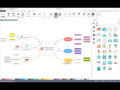This screenshot has height=90, width=120.
Task: Select the mountain clipart icon
Action: tap(104, 35)
